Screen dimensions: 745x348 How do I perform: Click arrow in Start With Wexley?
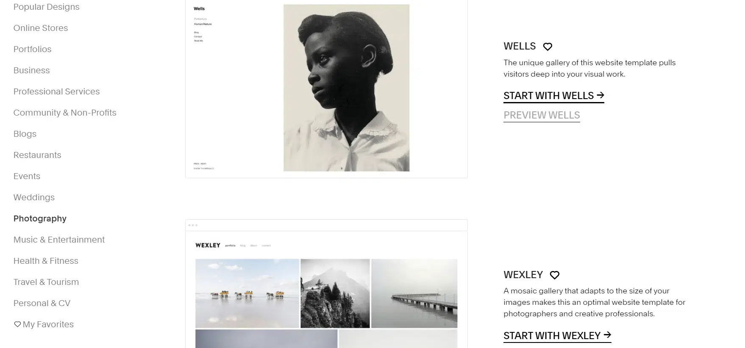tap(607, 335)
